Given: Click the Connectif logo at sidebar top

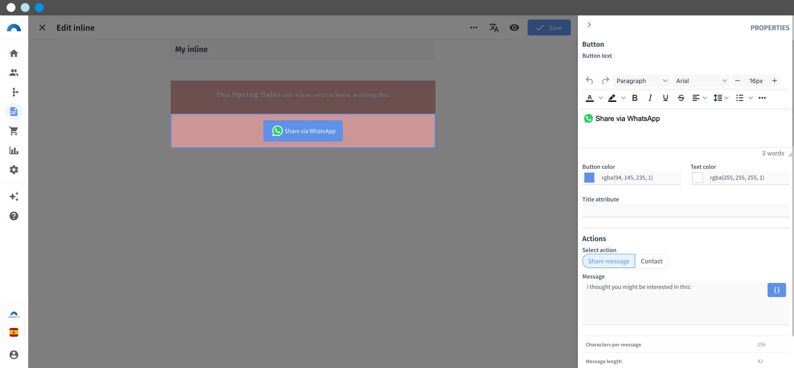Looking at the screenshot, I should tap(14, 28).
